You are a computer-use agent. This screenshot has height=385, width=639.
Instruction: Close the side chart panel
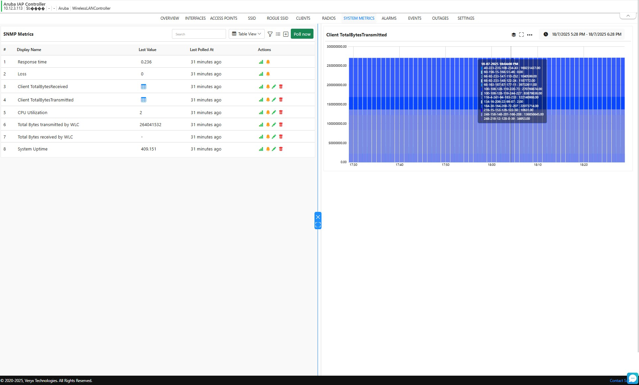(x=318, y=217)
